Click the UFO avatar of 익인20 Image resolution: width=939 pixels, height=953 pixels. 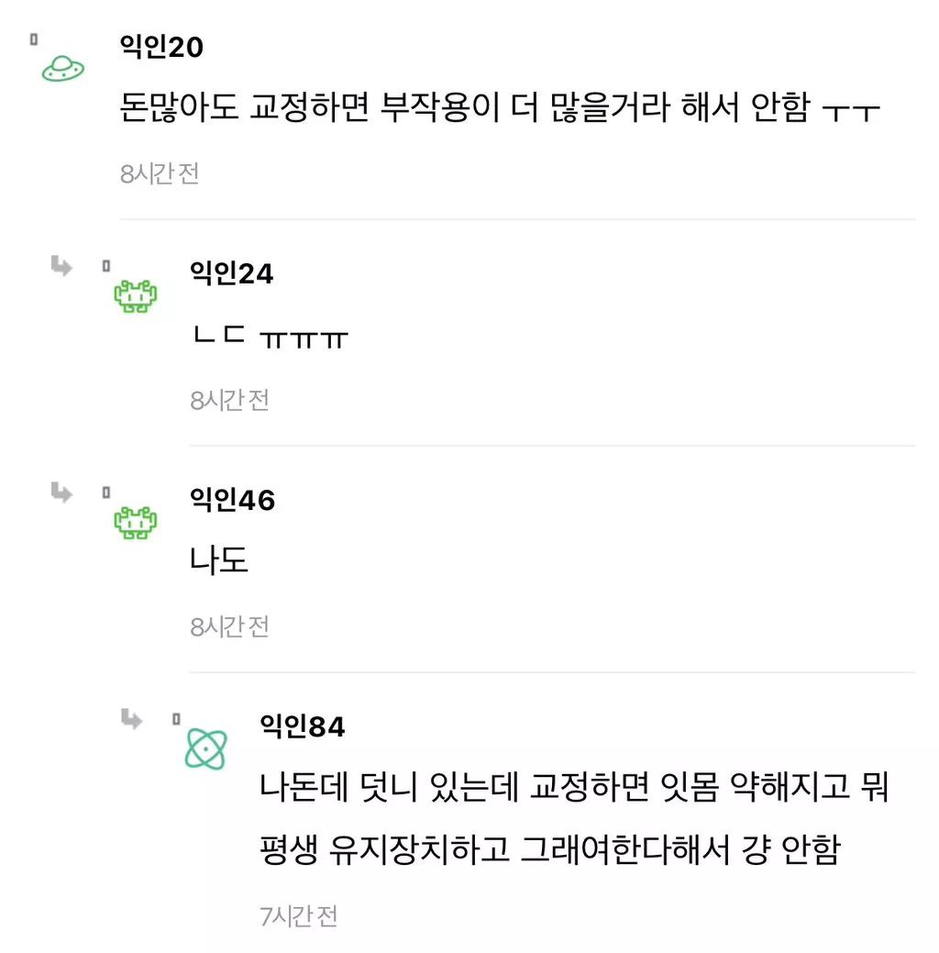(63, 67)
